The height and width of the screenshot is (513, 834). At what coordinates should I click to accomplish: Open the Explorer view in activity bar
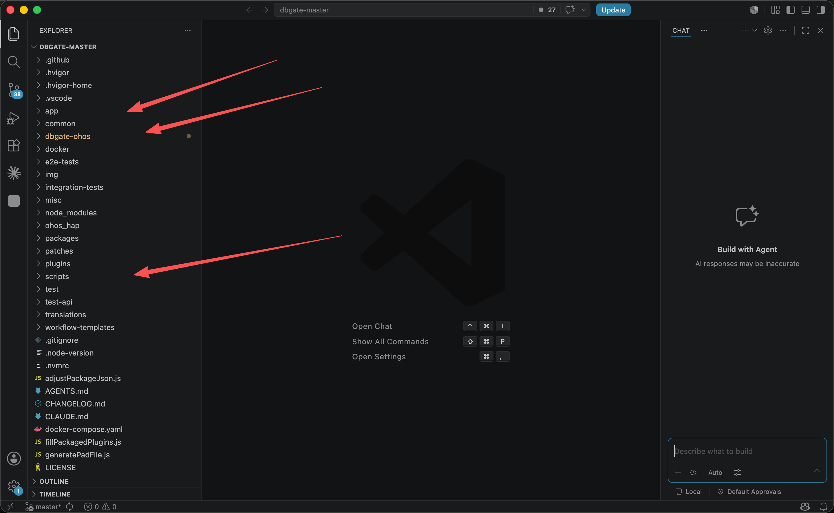click(14, 34)
